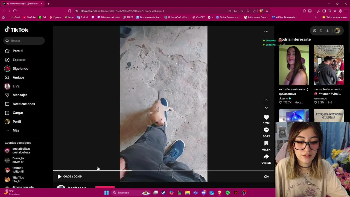Open the YouTube bookmark

coord(30,17)
